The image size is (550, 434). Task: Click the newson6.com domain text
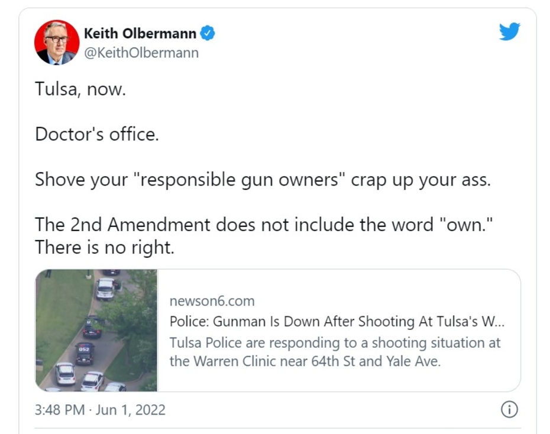pos(212,301)
